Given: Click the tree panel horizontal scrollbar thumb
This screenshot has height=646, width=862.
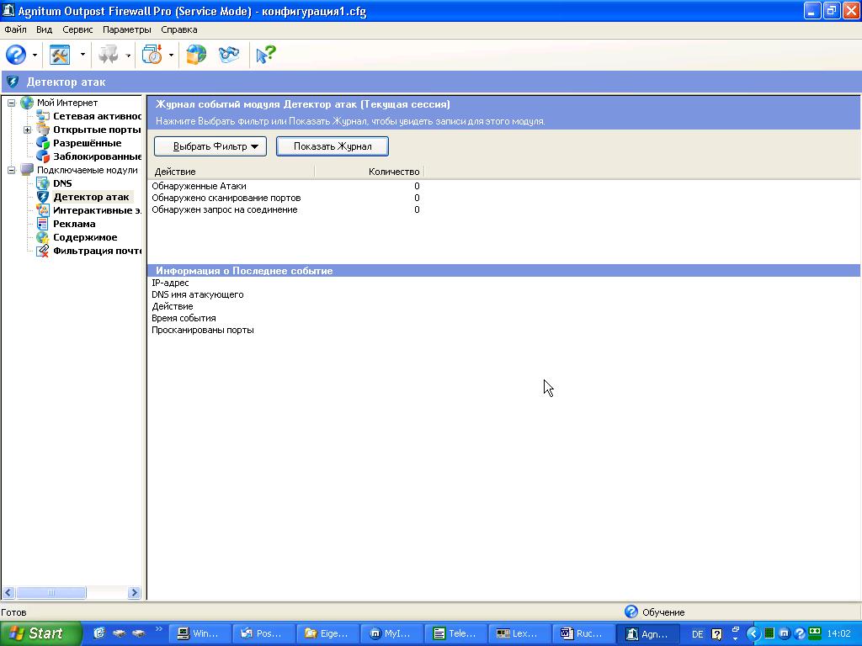Looking at the screenshot, I should pyautogui.click(x=51, y=593).
